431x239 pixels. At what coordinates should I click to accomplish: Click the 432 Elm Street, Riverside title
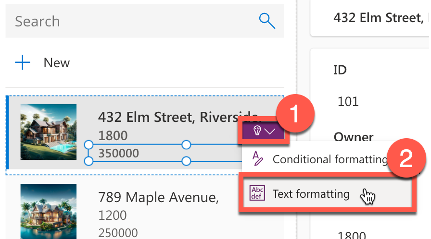178,117
